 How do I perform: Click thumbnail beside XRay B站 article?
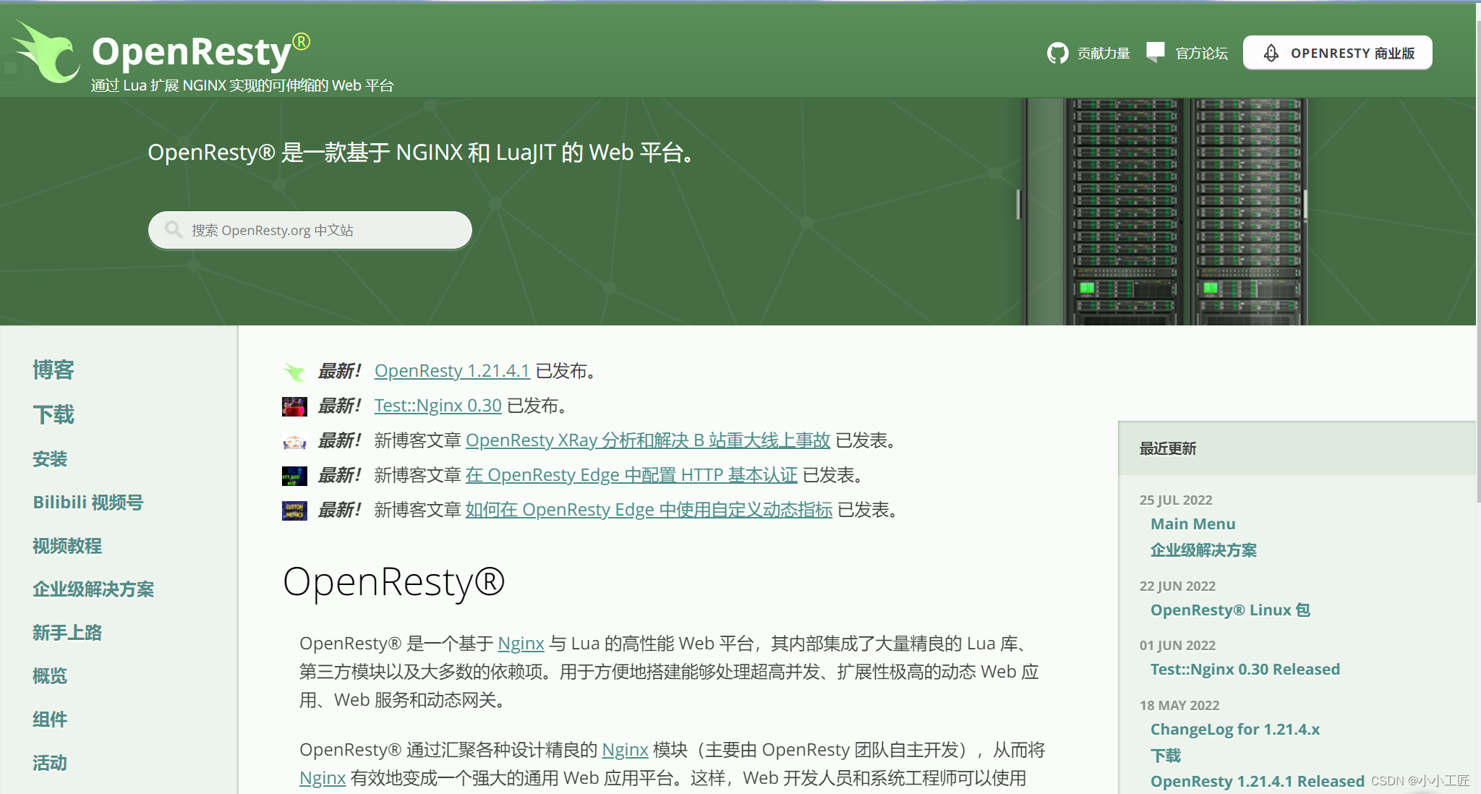[294, 441]
